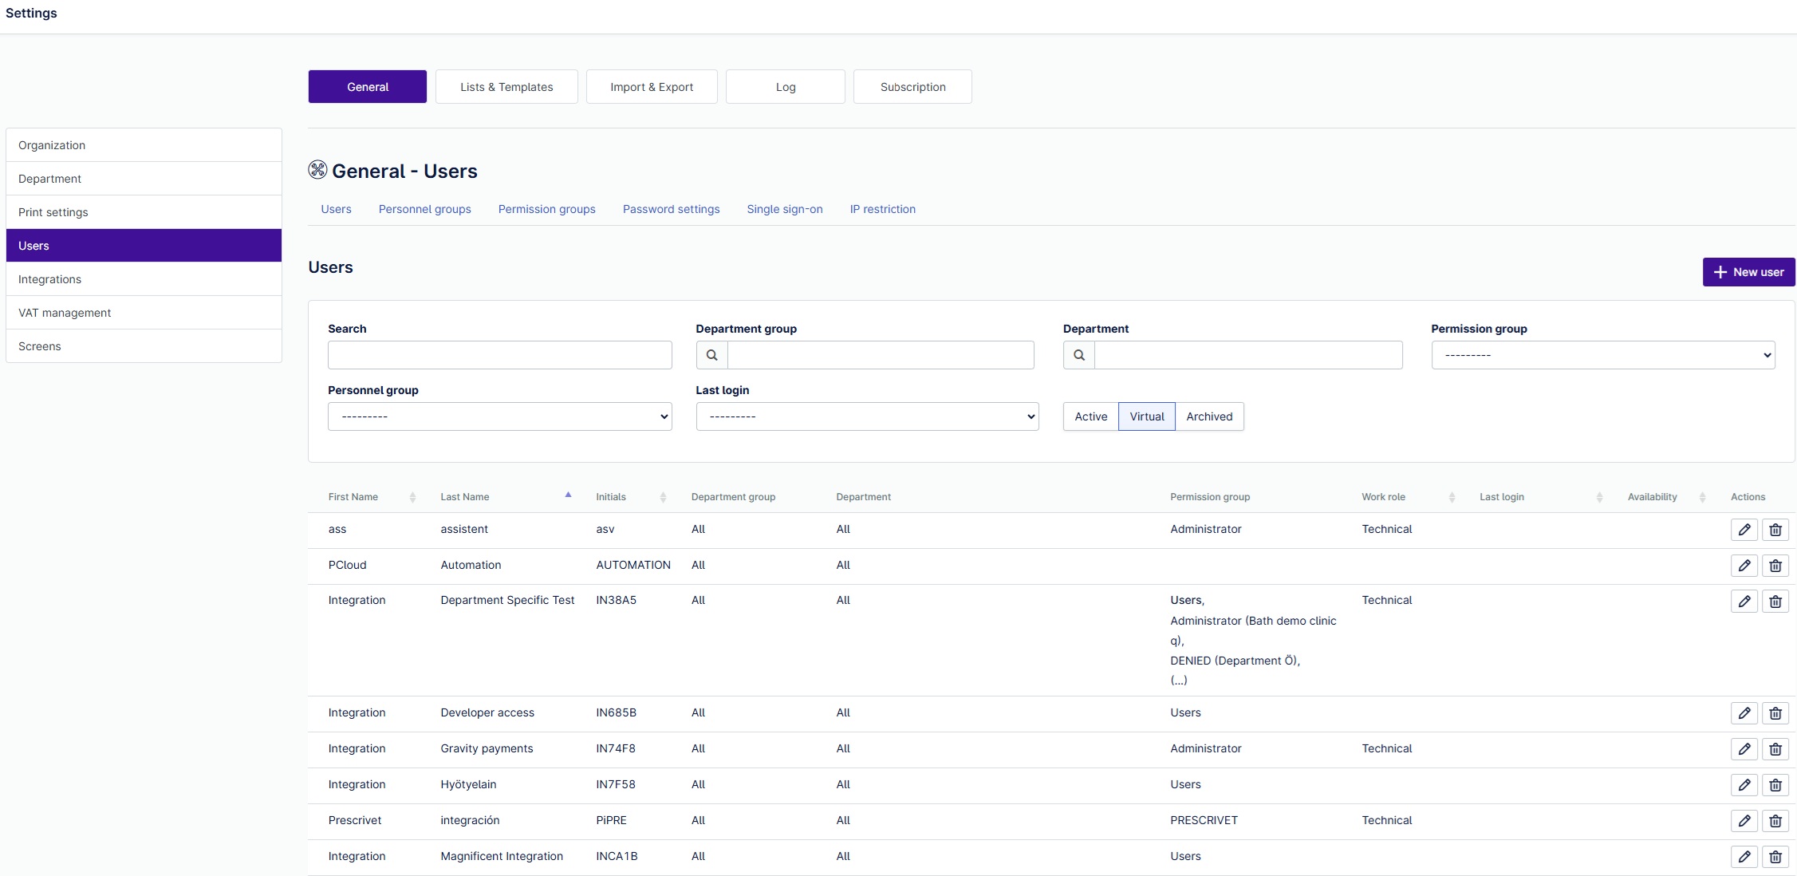Focus the Search text field
1797x876 pixels.
(x=500, y=355)
